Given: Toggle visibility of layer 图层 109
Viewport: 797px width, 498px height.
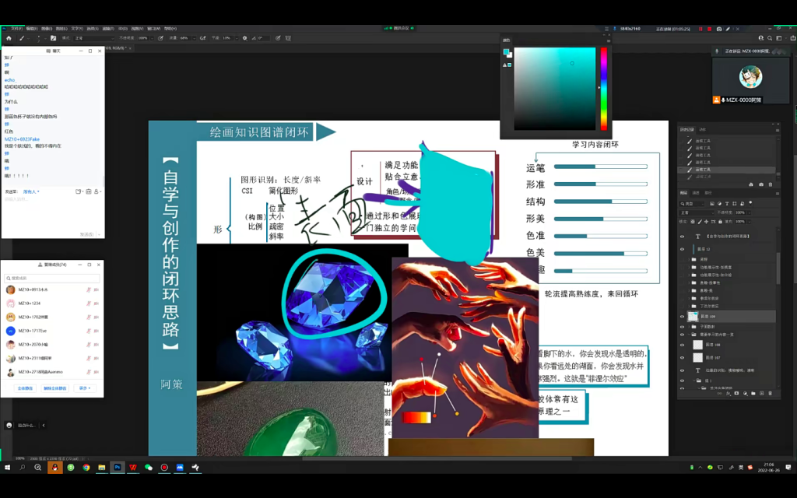Looking at the screenshot, I should pyautogui.click(x=683, y=317).
